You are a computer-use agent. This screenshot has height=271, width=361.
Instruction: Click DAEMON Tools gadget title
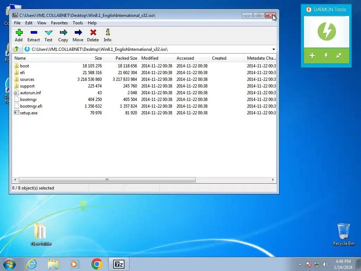coord(330,10)
